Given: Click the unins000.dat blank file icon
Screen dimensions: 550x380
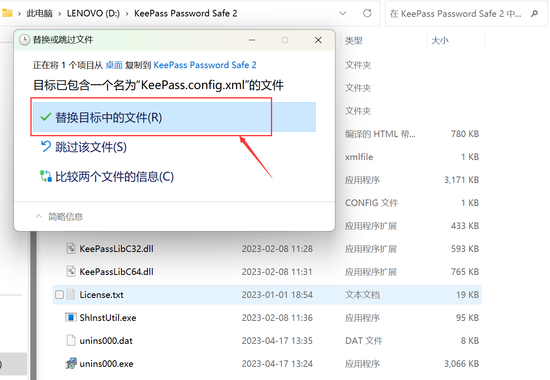Looking at the screenshot, I should click(71, 340).
